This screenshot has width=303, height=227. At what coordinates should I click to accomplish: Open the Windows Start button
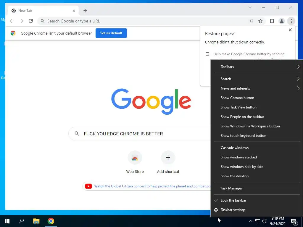[x=7, y=221]
